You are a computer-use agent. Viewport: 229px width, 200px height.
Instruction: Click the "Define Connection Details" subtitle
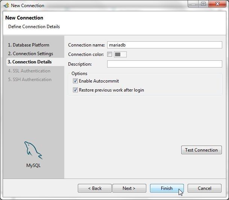[x=34, y=27]
